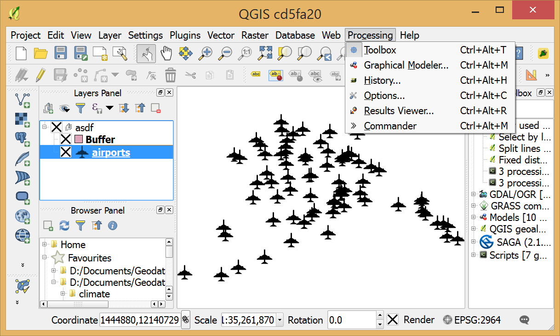560x336 pixels.
Task: Open the messages log speech bubble
Action: [x=525, y=320]
